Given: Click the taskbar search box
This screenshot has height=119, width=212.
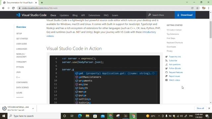Looking at the screenshot, I should (x=34, y=116).
